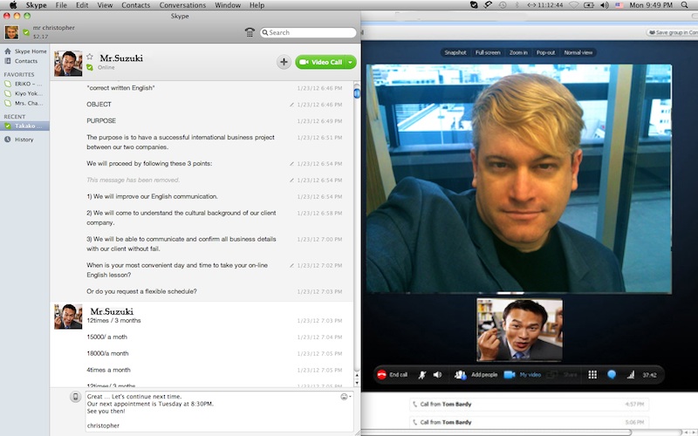Open the File menu

click(x=61, y=5)
